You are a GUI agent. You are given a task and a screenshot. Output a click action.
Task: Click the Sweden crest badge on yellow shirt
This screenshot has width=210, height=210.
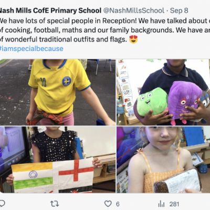(67, 81)
